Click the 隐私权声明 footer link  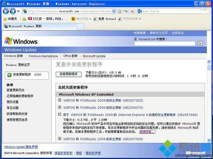tap(93, 153)
